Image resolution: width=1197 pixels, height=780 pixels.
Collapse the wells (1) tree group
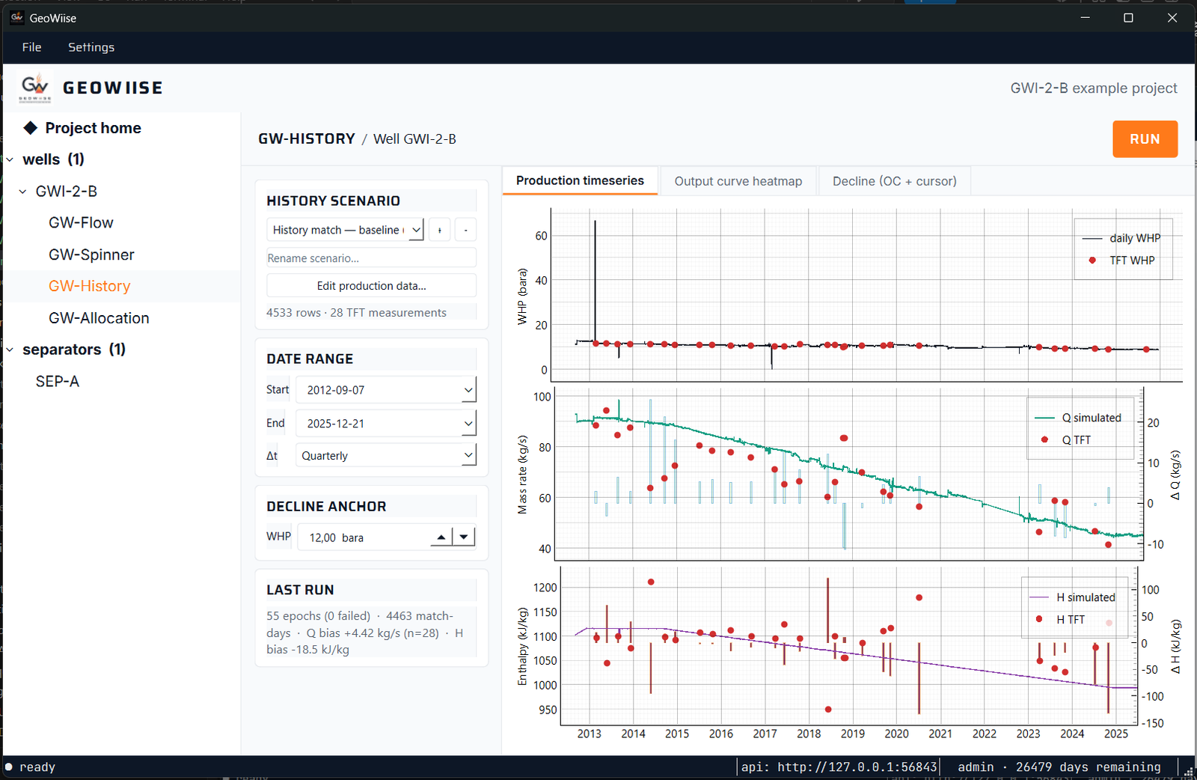(10, 159)
